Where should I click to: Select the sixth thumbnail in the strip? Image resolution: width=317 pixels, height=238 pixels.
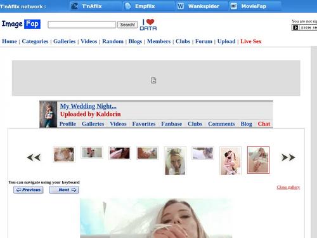tap(203, 153)
